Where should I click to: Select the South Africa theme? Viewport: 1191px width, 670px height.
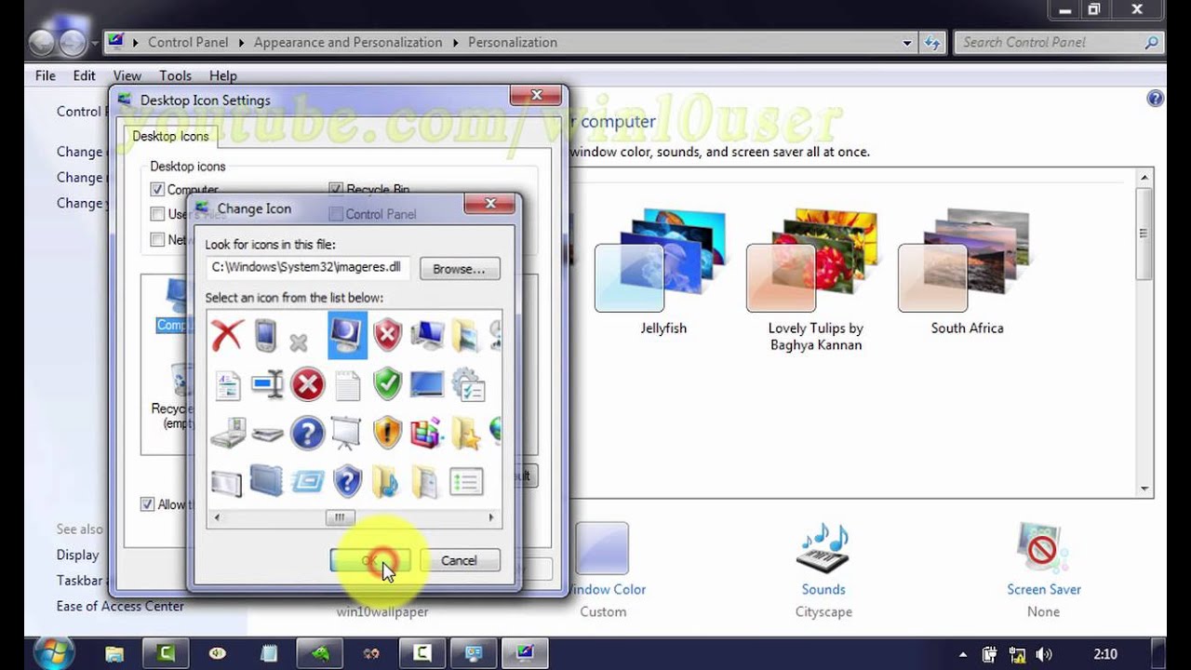pyautogui.click(x=967, y=273)
